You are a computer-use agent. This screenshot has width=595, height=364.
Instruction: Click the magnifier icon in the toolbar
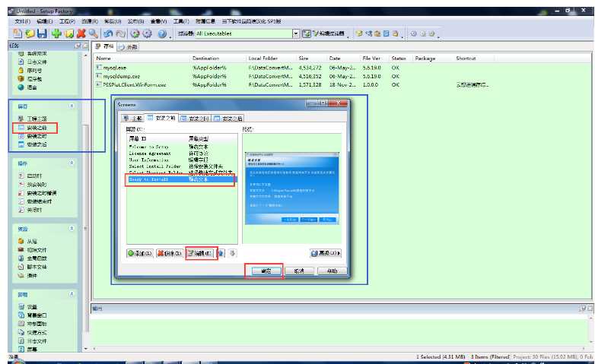coord(94,33)
